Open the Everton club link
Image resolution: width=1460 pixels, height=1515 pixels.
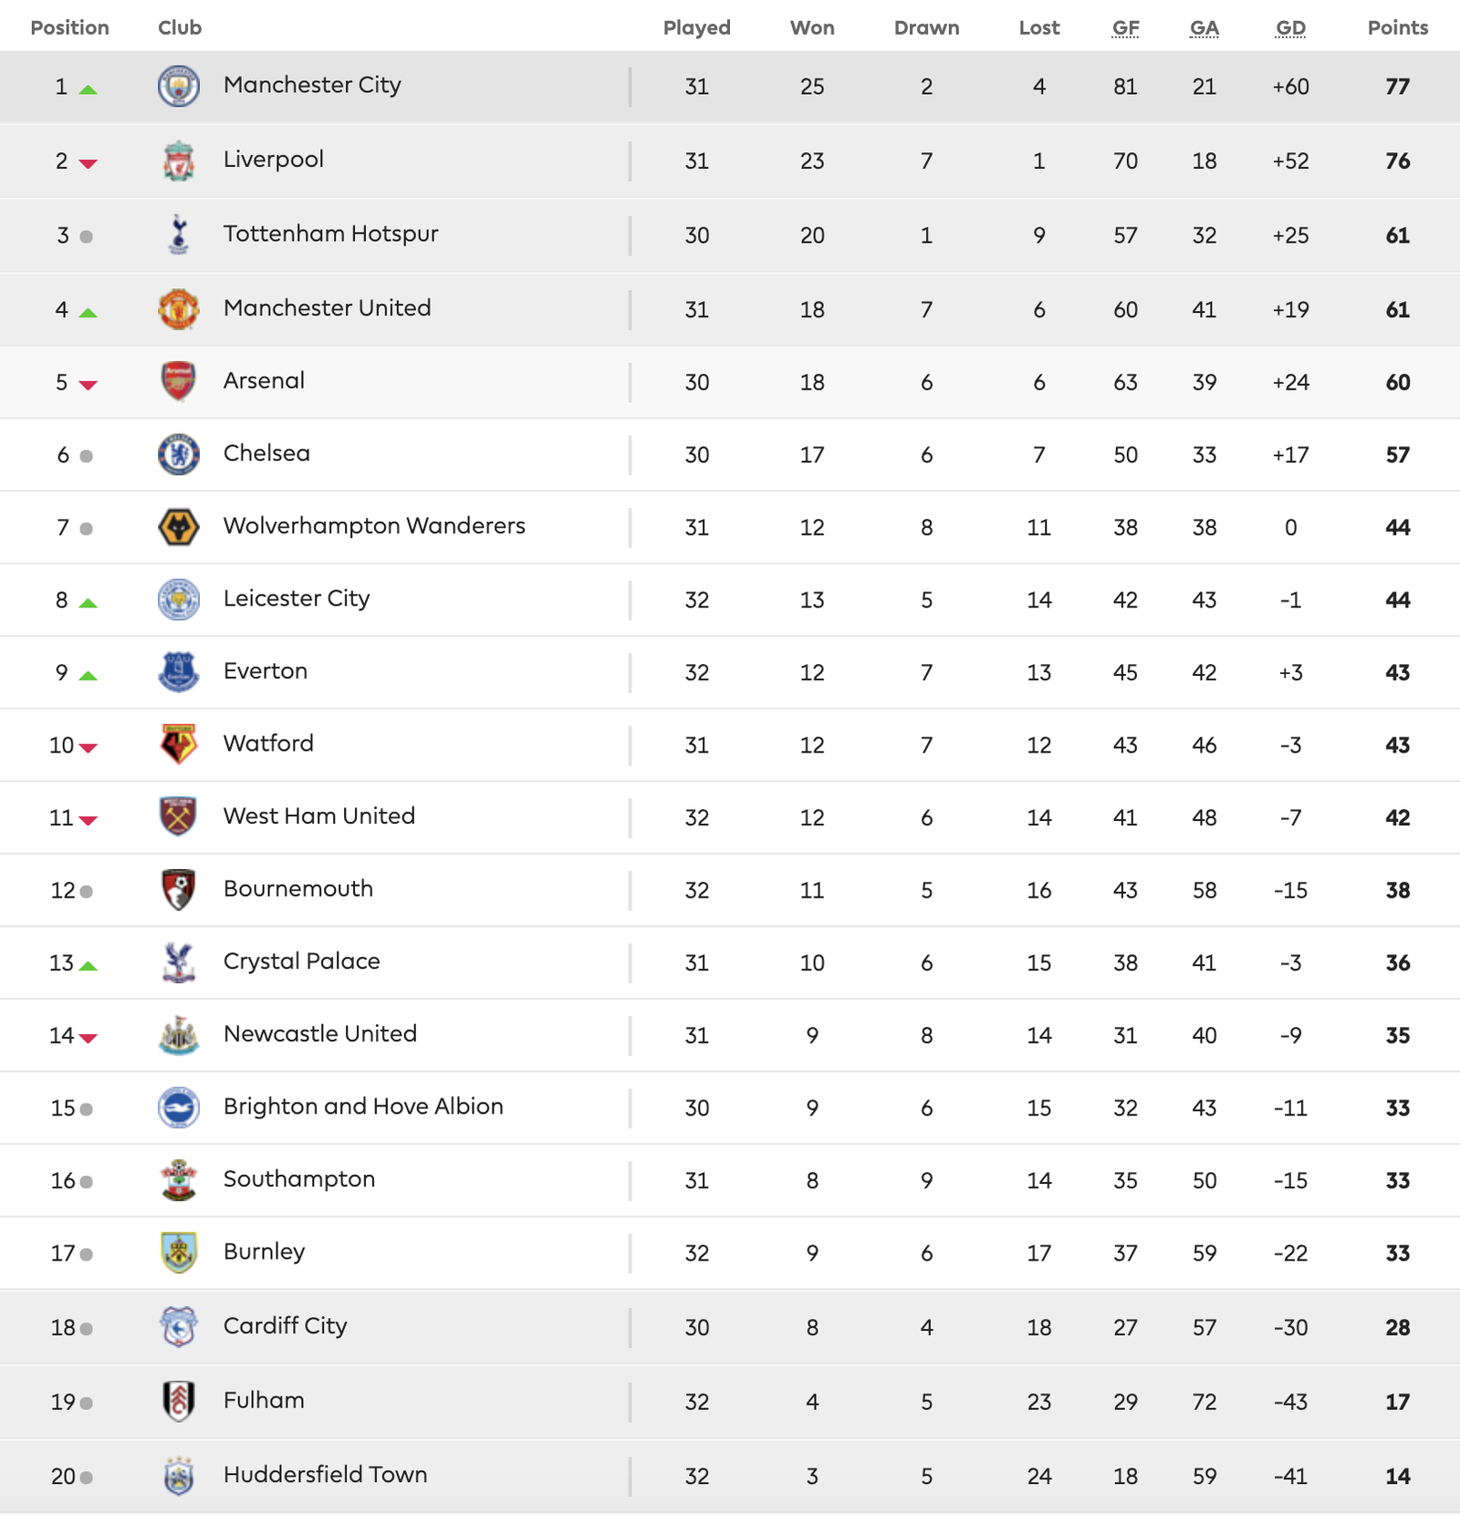266,671
